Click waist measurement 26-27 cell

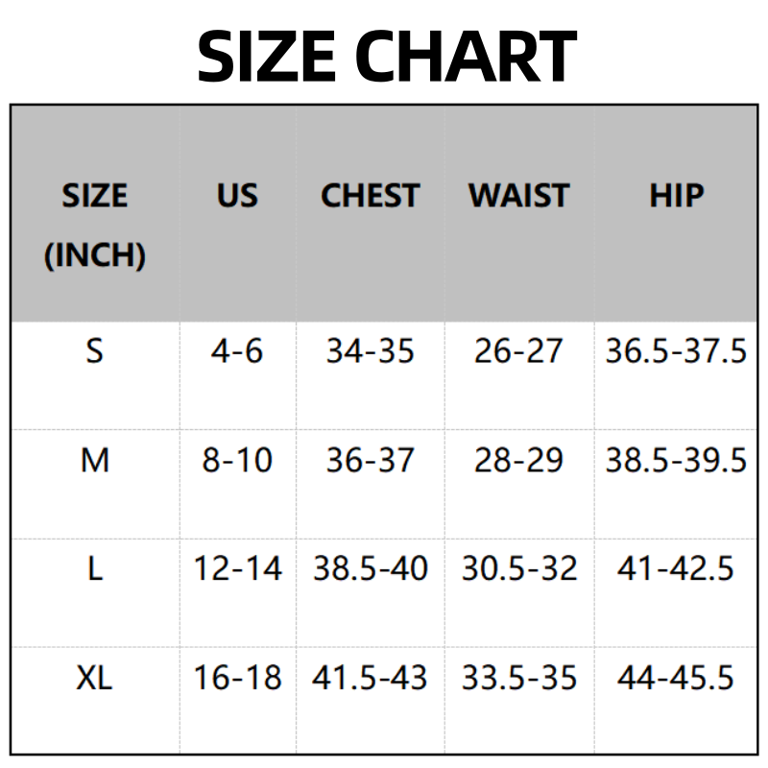(x=518, y=351)
